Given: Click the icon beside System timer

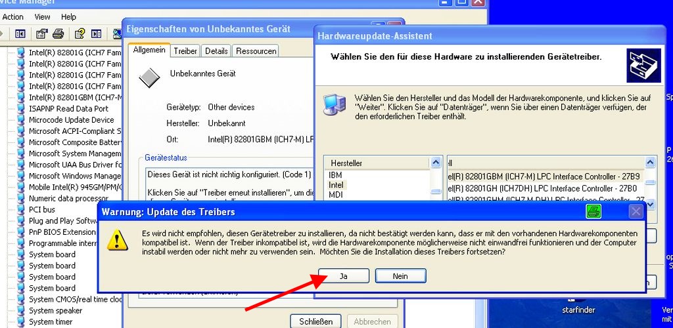Looking at the screenshot, I should [20, 321].
